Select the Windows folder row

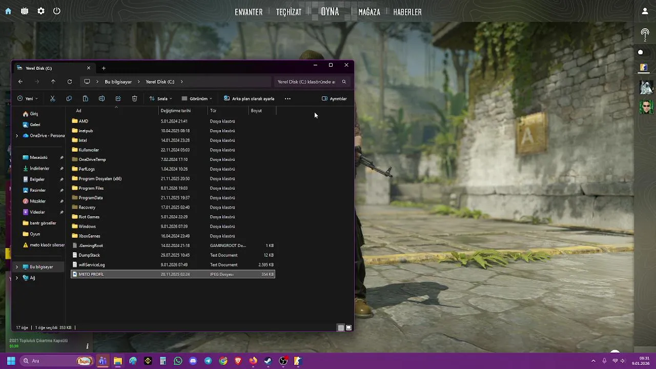[x=173, y=227]
